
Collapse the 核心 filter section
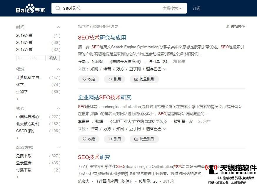click(x=58, y=108)
